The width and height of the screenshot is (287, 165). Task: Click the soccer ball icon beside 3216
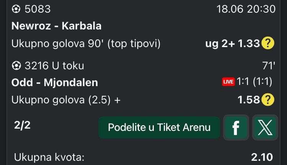[16, 65]
